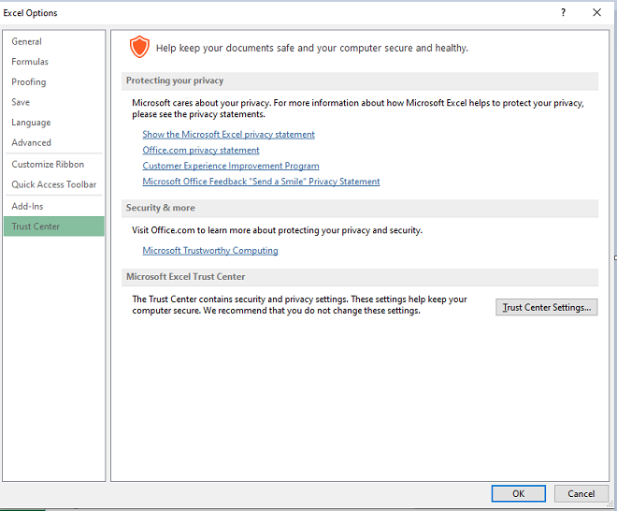The image size is (617, 511).
Task: Click the Security & more heading
Action: click(x=160, y=208)
